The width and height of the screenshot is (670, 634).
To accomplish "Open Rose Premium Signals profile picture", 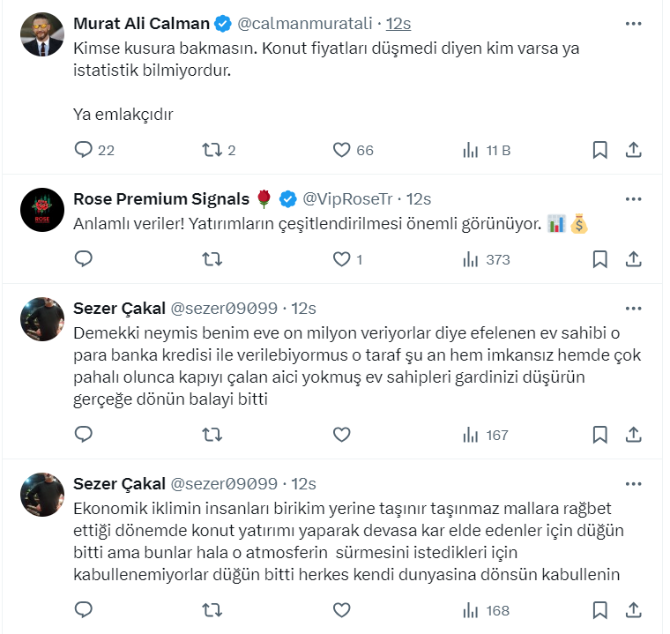I will (x=41, y=209).
